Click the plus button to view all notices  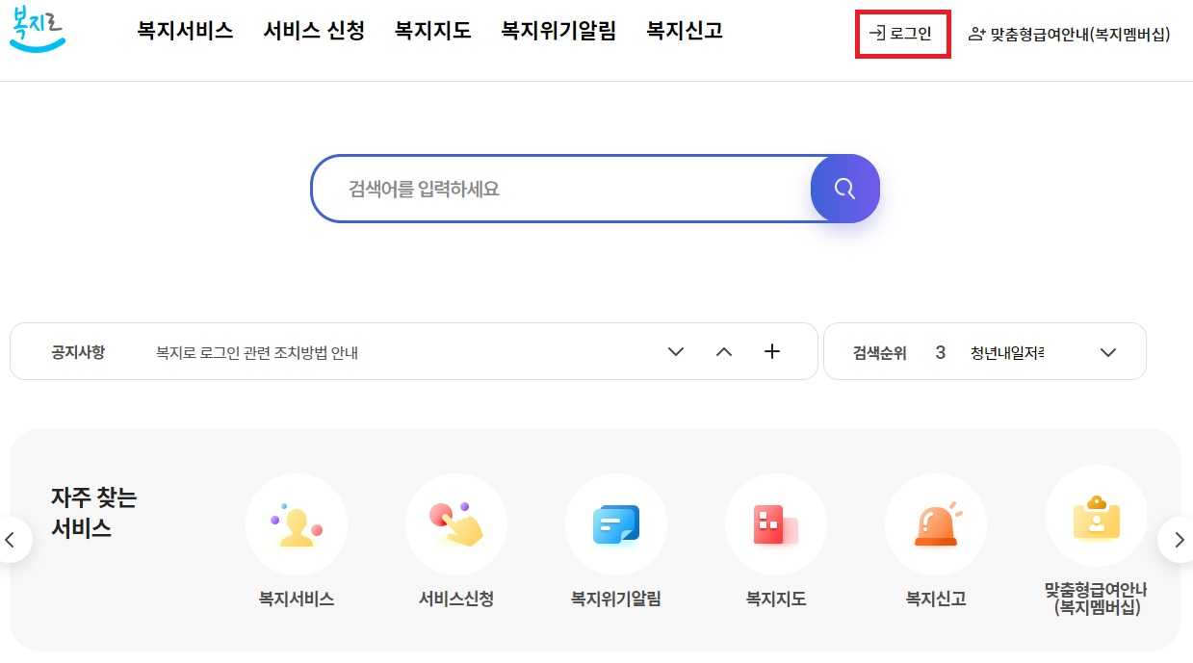tap(771, 351)
